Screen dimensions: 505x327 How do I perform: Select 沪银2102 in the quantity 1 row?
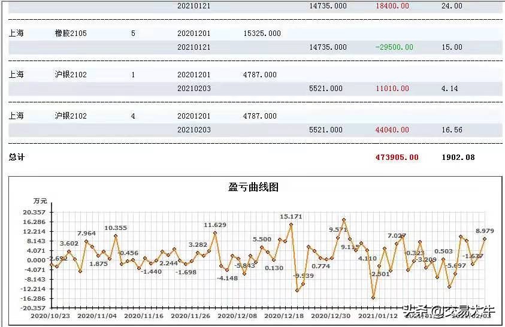(71, 75)
